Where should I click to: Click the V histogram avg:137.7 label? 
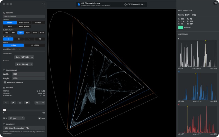tap(197, 134)
